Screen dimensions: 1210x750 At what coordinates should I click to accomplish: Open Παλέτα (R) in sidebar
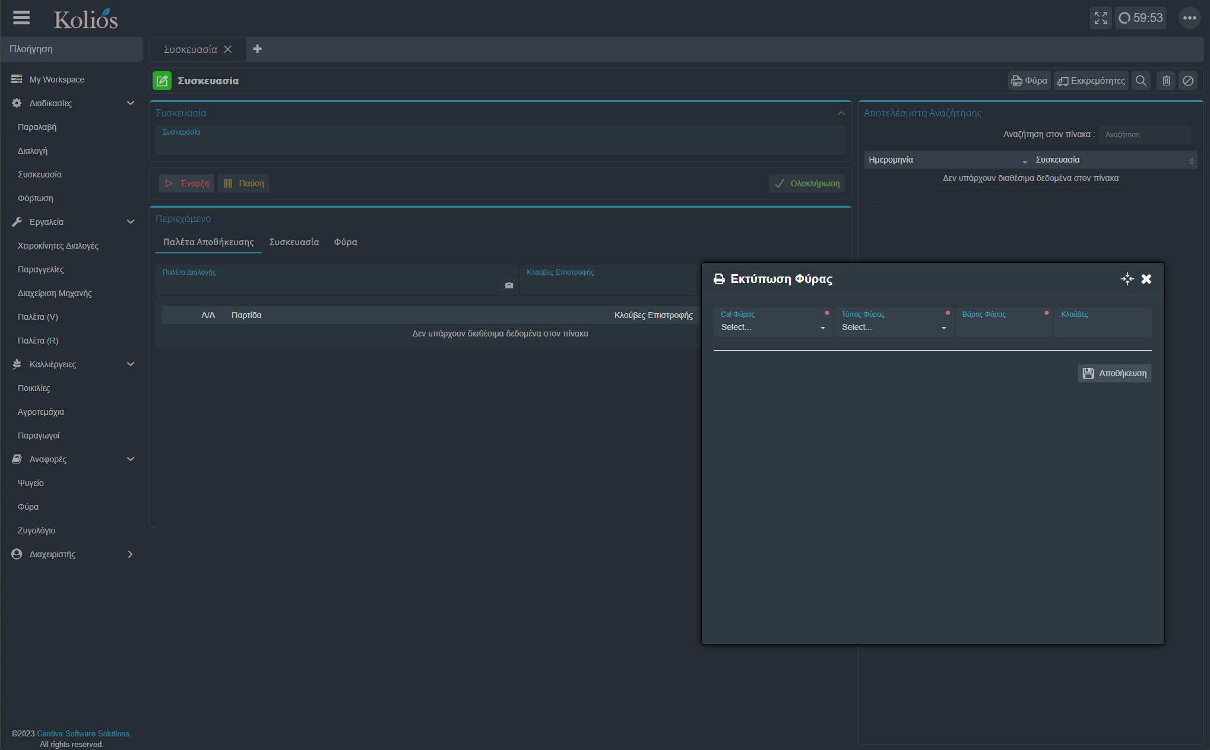(x=38, y=341)
